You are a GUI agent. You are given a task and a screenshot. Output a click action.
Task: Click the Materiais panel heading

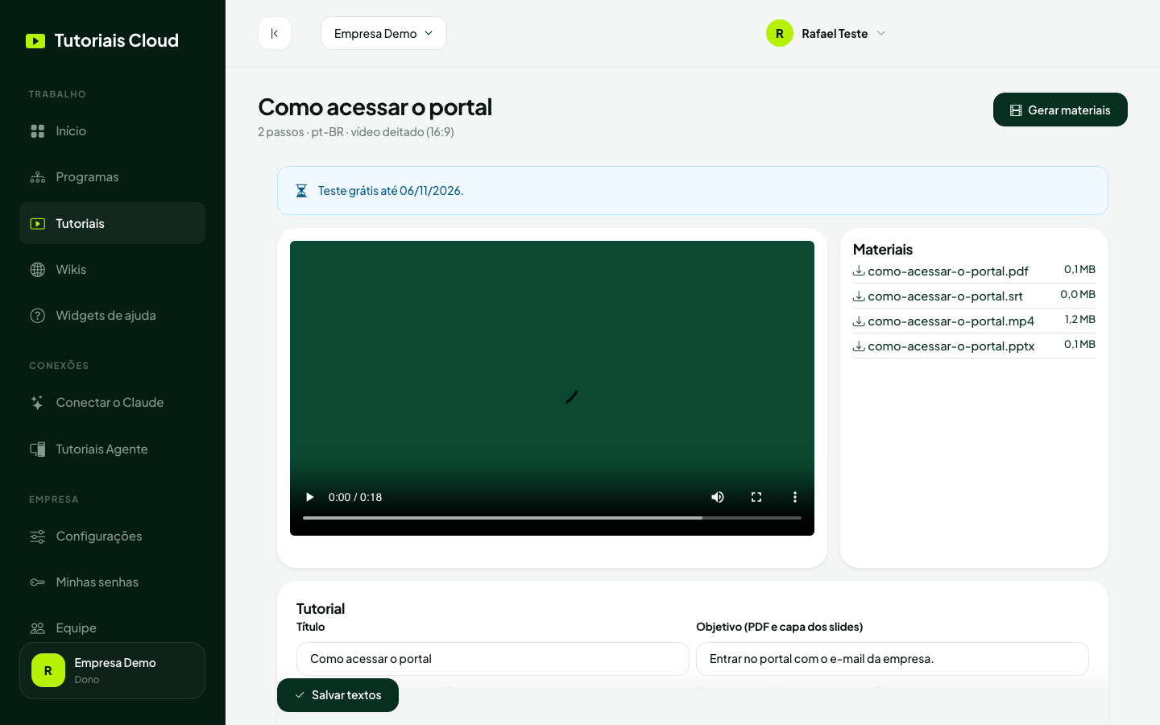coord(883,250)
